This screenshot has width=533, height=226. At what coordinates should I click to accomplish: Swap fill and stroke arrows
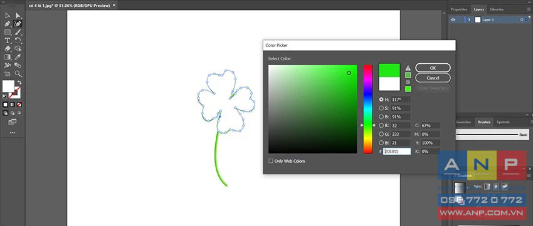(19, 83)
